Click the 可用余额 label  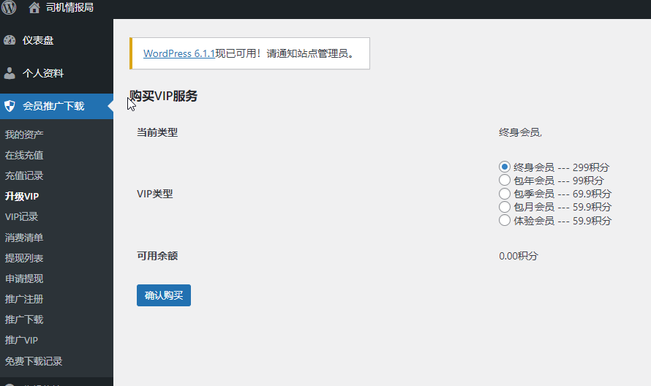157,256
